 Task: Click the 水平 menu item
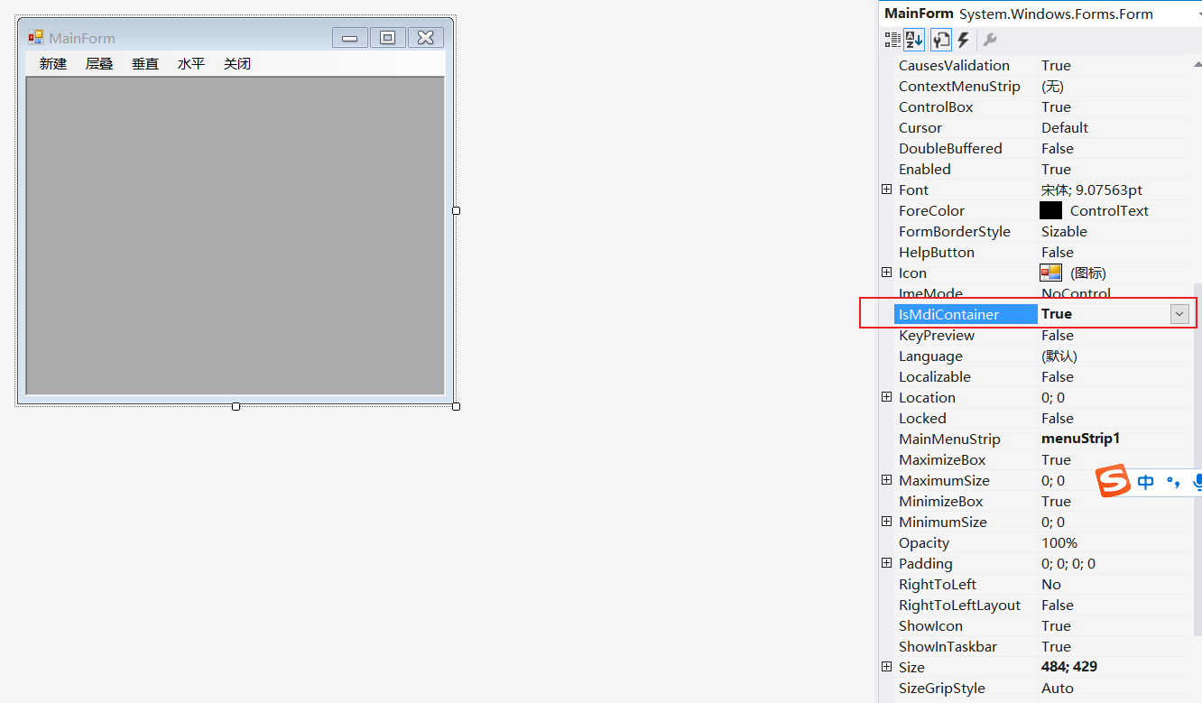[x=191, y=64]
